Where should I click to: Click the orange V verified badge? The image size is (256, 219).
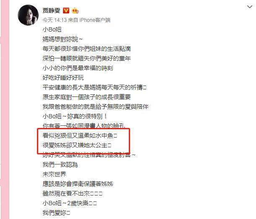pos(66,10)
